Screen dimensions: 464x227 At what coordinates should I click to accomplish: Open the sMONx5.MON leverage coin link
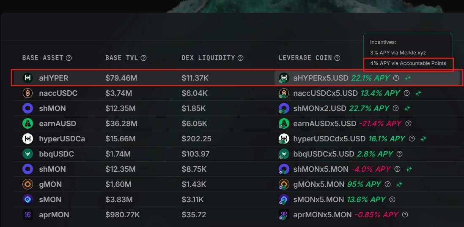pyautogui.click(x=318, y=200)
